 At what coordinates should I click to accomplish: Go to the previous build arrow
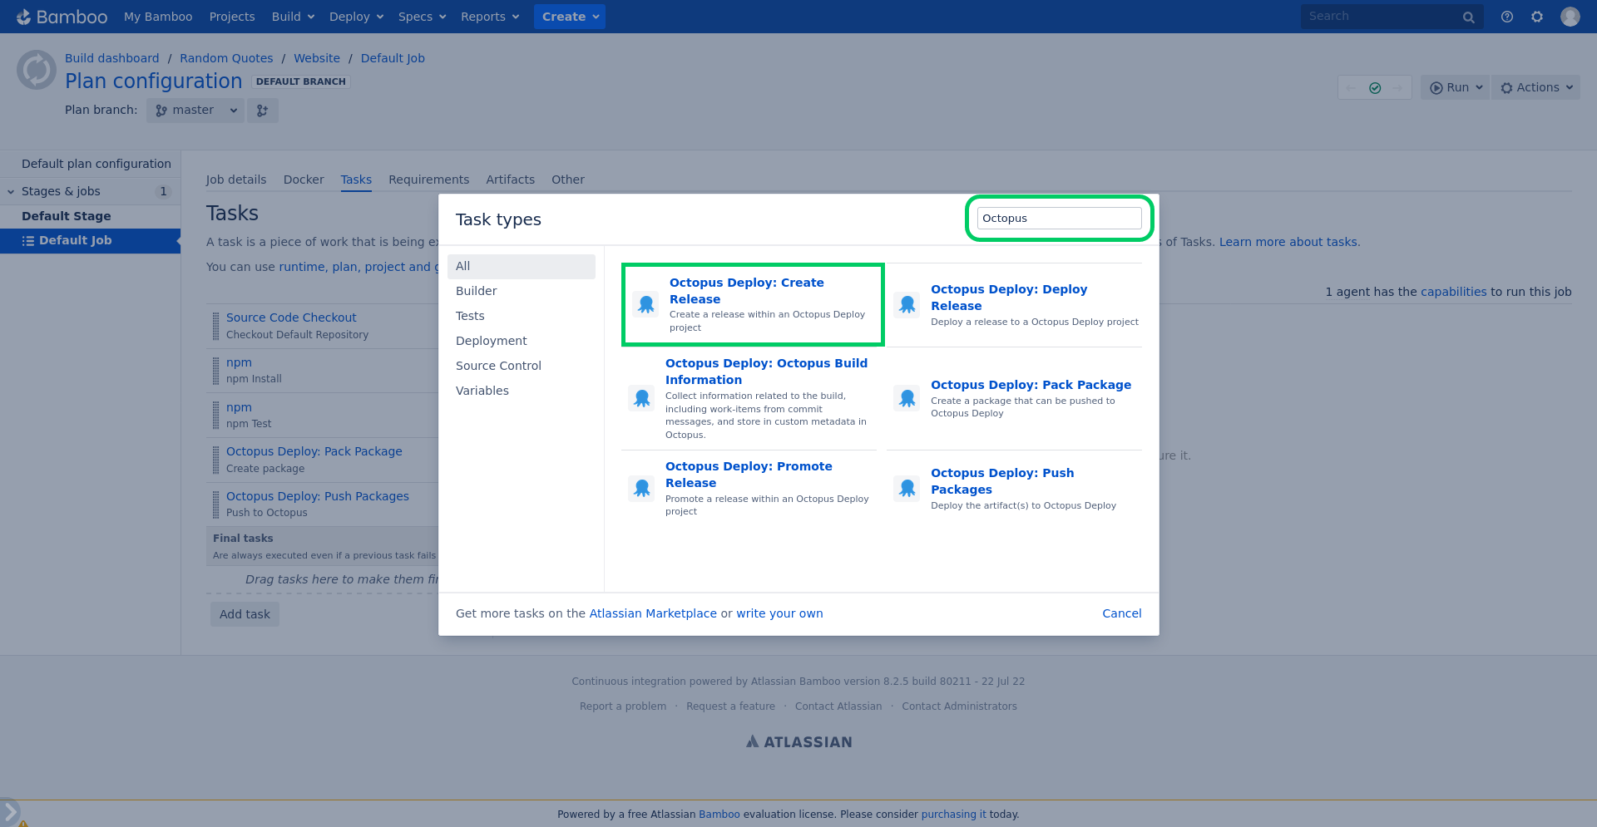(1351, 88)
